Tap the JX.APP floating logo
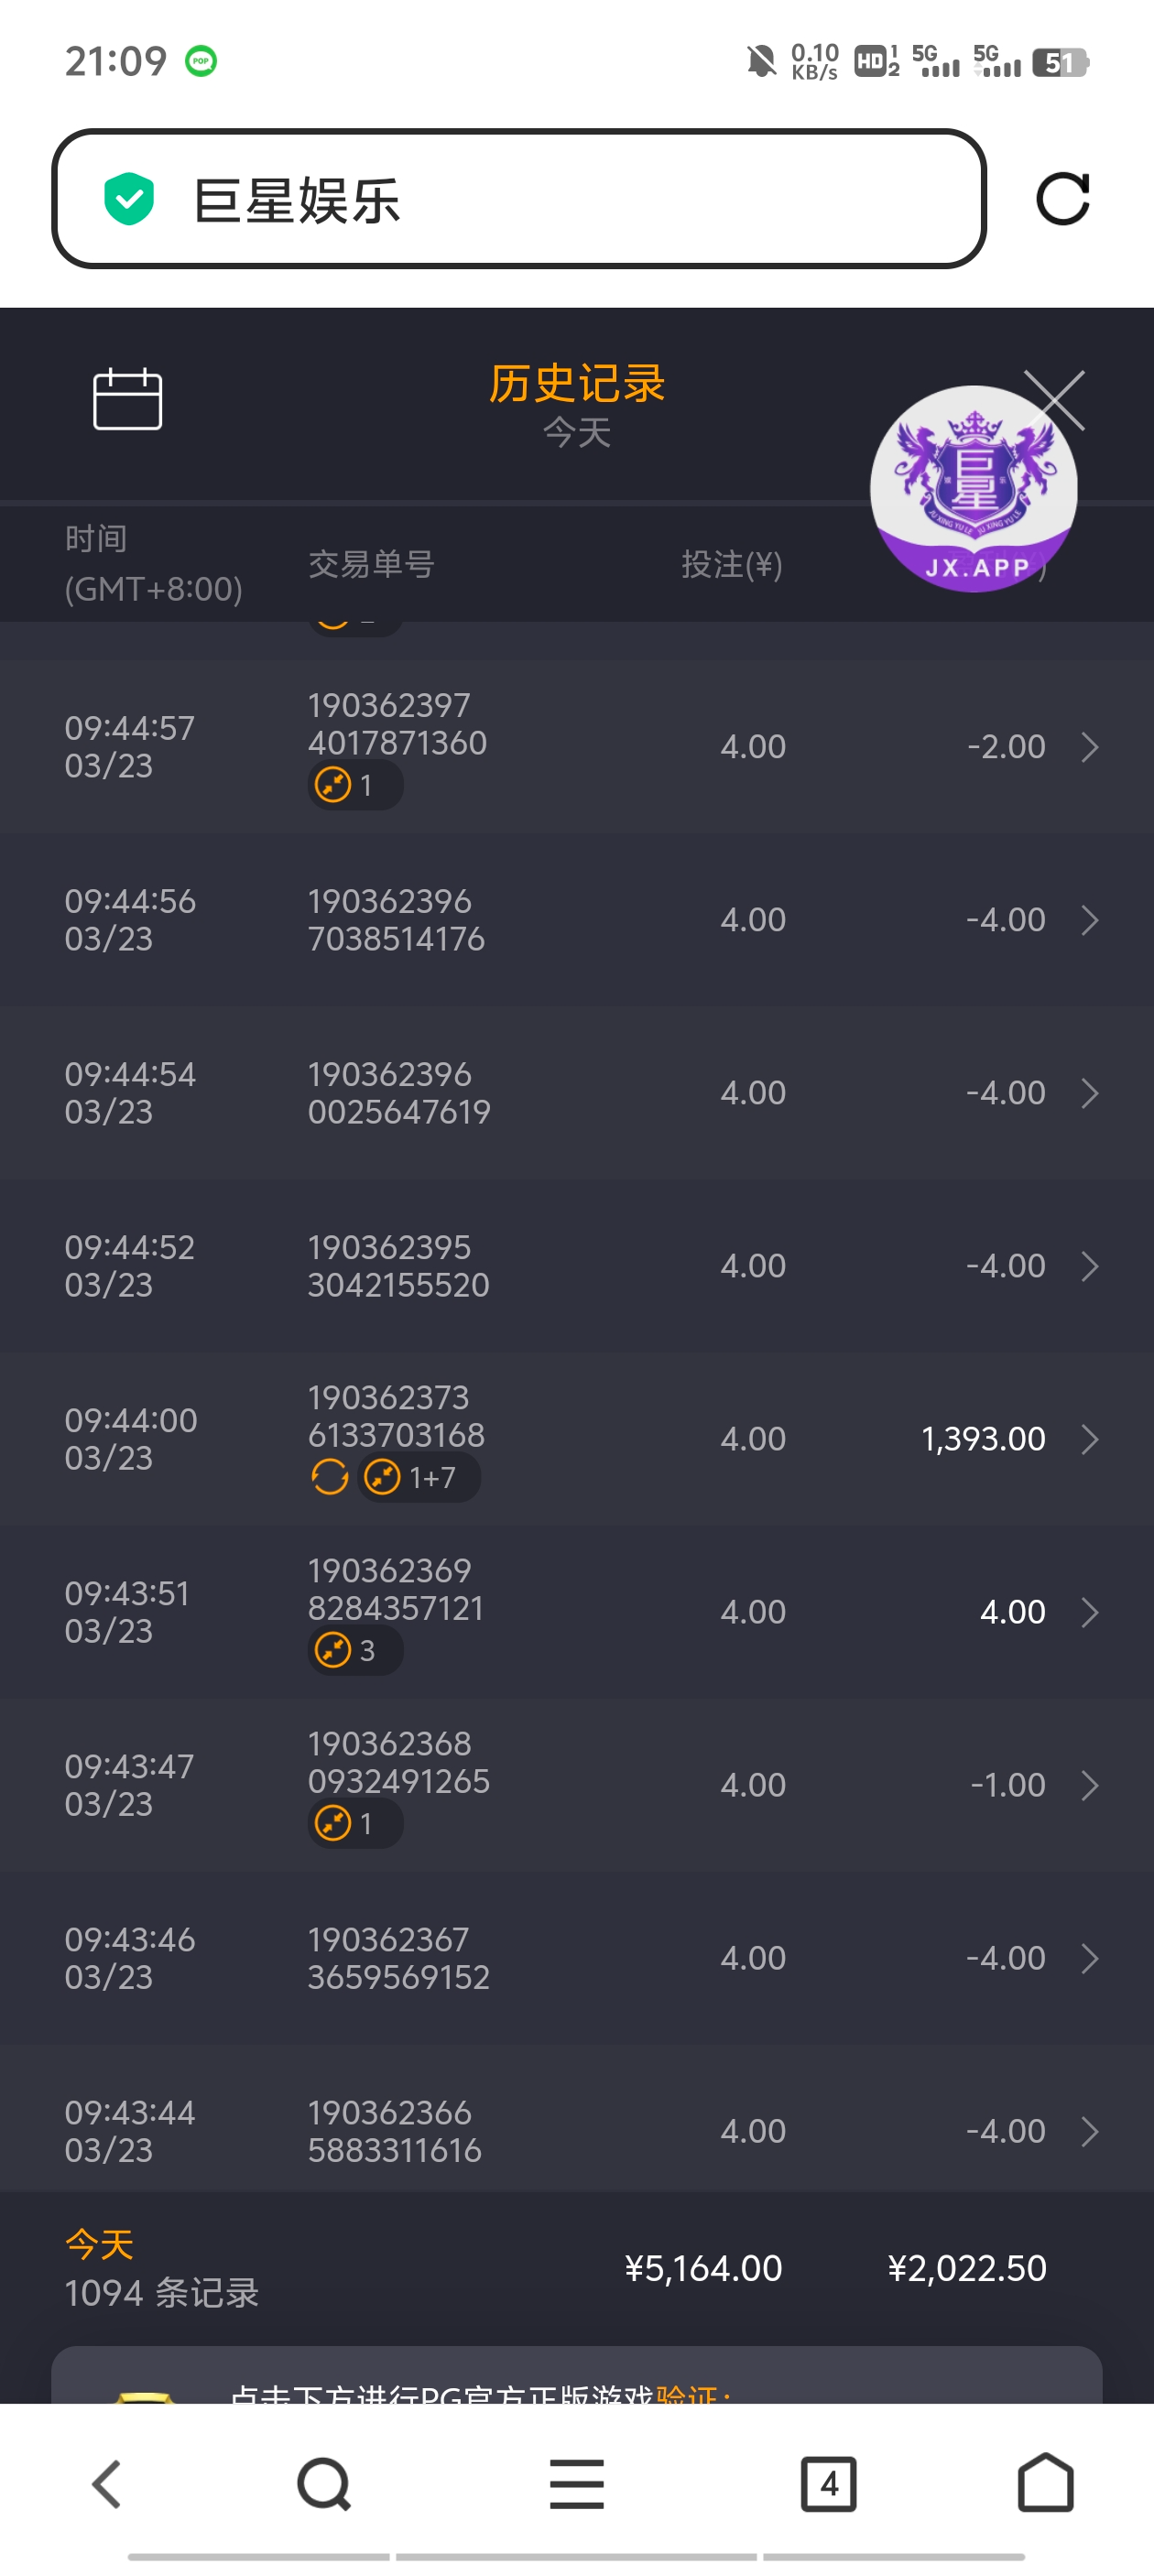The image size is (1154, 2564). (973, 490)
